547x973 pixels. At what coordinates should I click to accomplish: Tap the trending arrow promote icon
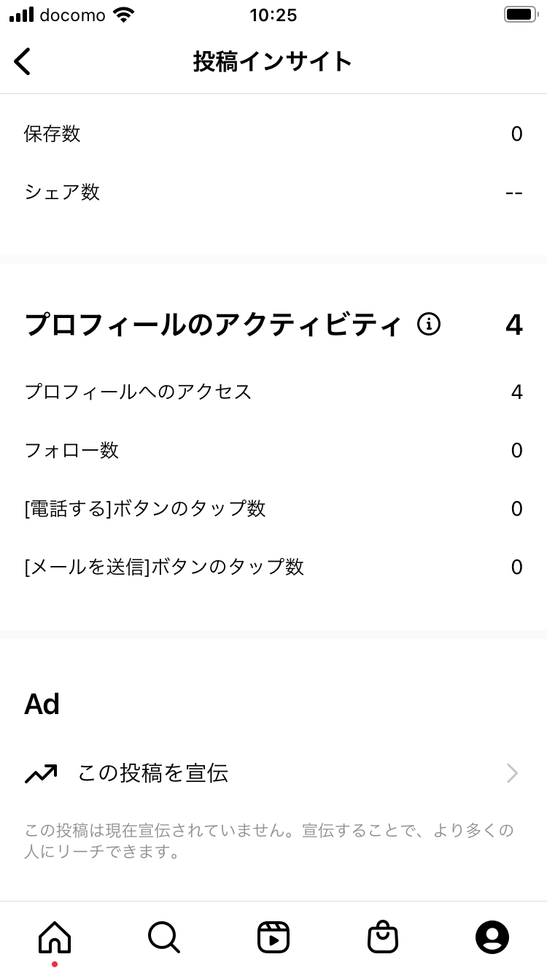click(41, 773)
